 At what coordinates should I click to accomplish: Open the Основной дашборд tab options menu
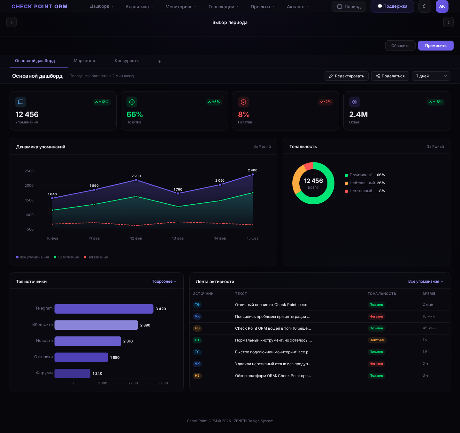click(x=60, y=61)
